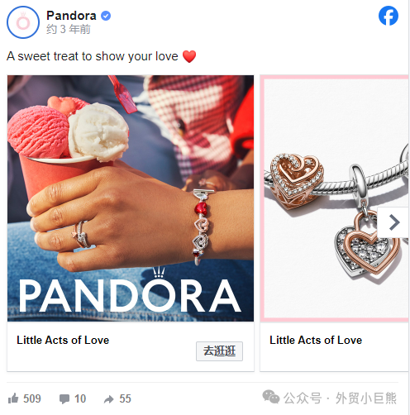Viewport: 410px width, 415px height.
Task: Click the comment bubble icon
Action: [64, 398]
